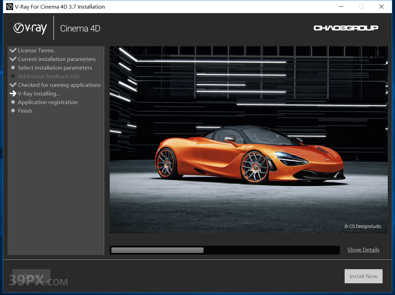This screenshot has width=395, height=295.
Task: Select the Select installation parameters step
Action: pos(55,68)
